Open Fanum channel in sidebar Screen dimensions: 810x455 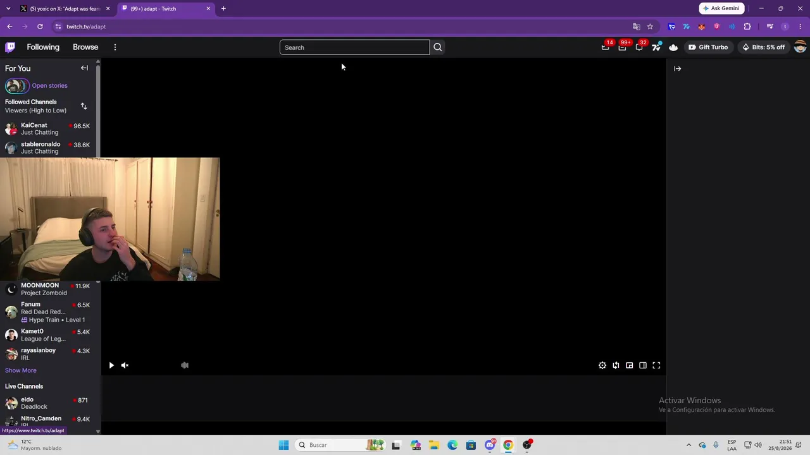(x=48, y=312)
